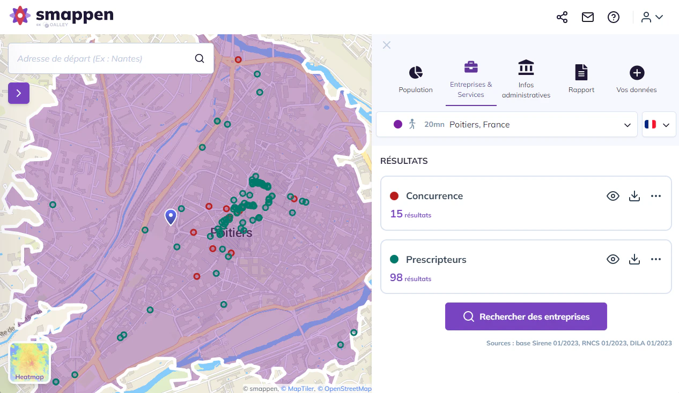Download the Concurrence results
Viewport: 679px width, 393px height.
pos(634,196)
